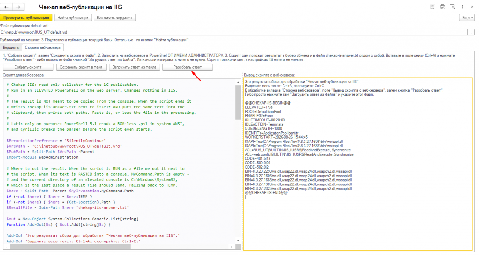The height and width of the screenshot is (255, 479).
Task: Click the Import-Module WebAdministration script line
Action: tap(43, 157)
